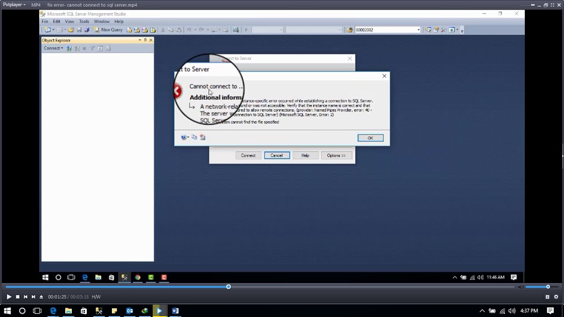This screenshot has height=317, width=564.
Task: Click the elapsed time display 00:01:25
Action: [x=57, y=297]
